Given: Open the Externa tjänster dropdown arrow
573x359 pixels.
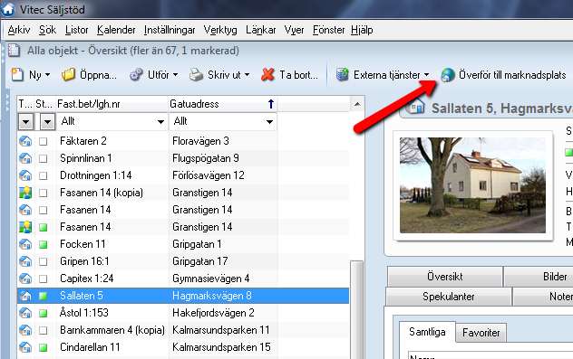Looking at the screenshot, I should click(x=426, y=75).
